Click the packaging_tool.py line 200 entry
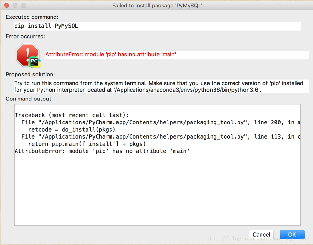The height and width of the screenshot is (245, 313). [161, 122]
